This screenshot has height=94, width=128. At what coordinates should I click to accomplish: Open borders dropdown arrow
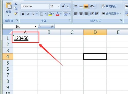(45, 14)
